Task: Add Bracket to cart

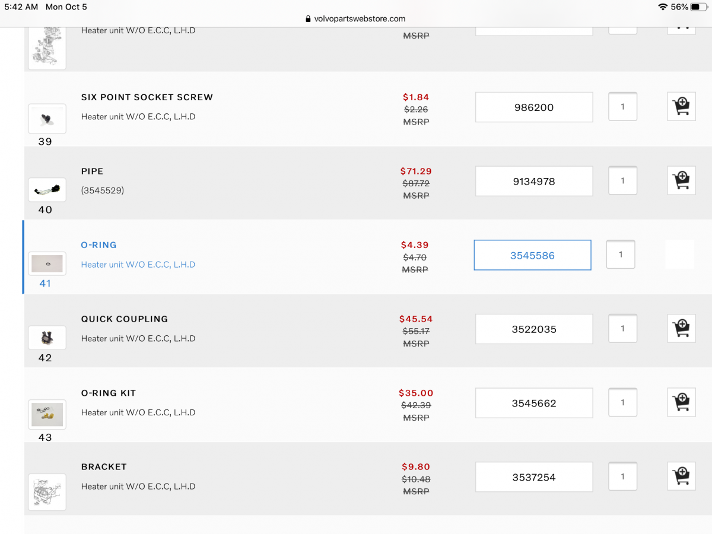Action: coord(681,476)
